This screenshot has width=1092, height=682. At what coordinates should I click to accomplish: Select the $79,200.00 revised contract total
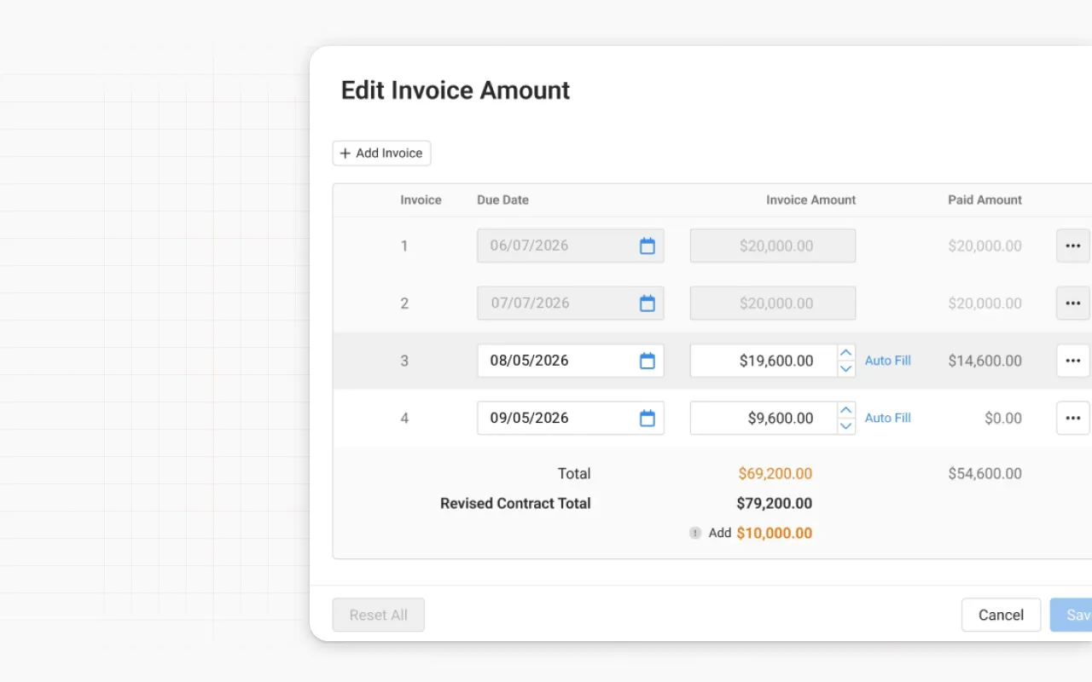pyautogui.click(x=775, y=504)
